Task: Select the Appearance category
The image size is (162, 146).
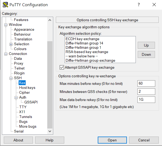Action: click(24, 29)
